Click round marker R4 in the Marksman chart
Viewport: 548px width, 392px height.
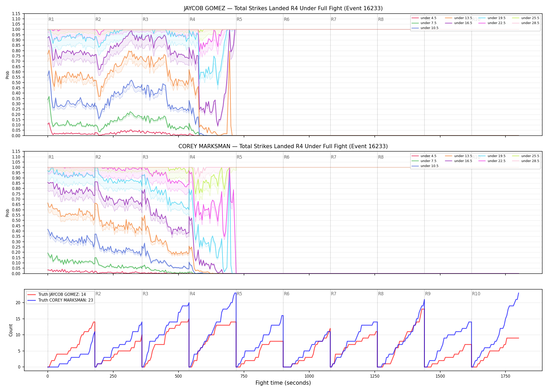[x=192, y=157]
